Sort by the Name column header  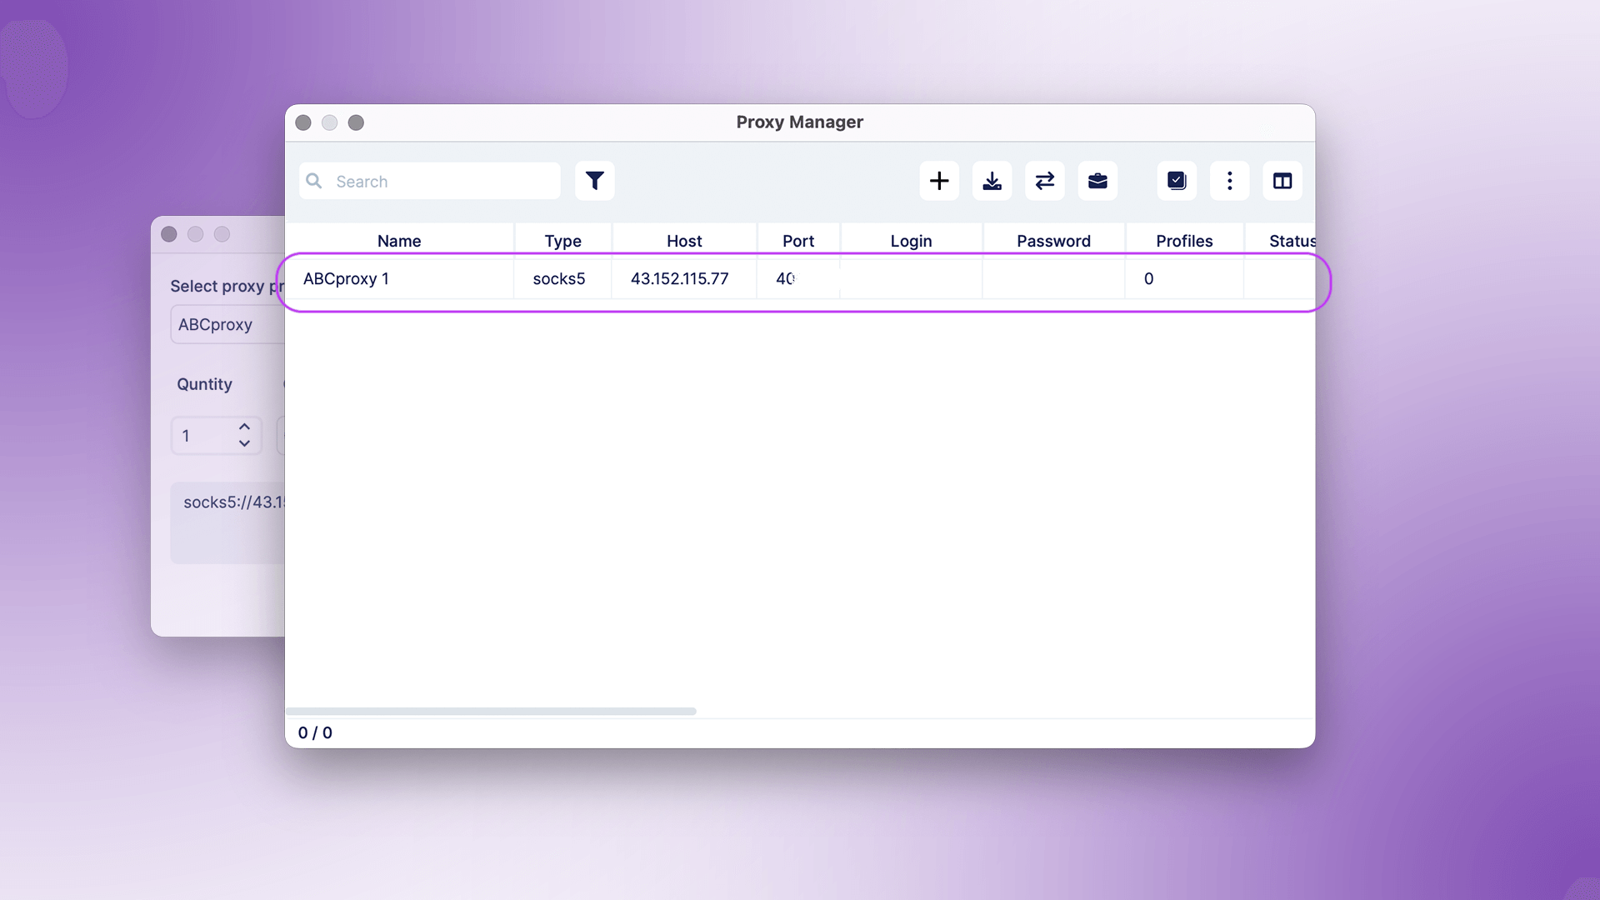pyautogui.click(x=398, y=241)
